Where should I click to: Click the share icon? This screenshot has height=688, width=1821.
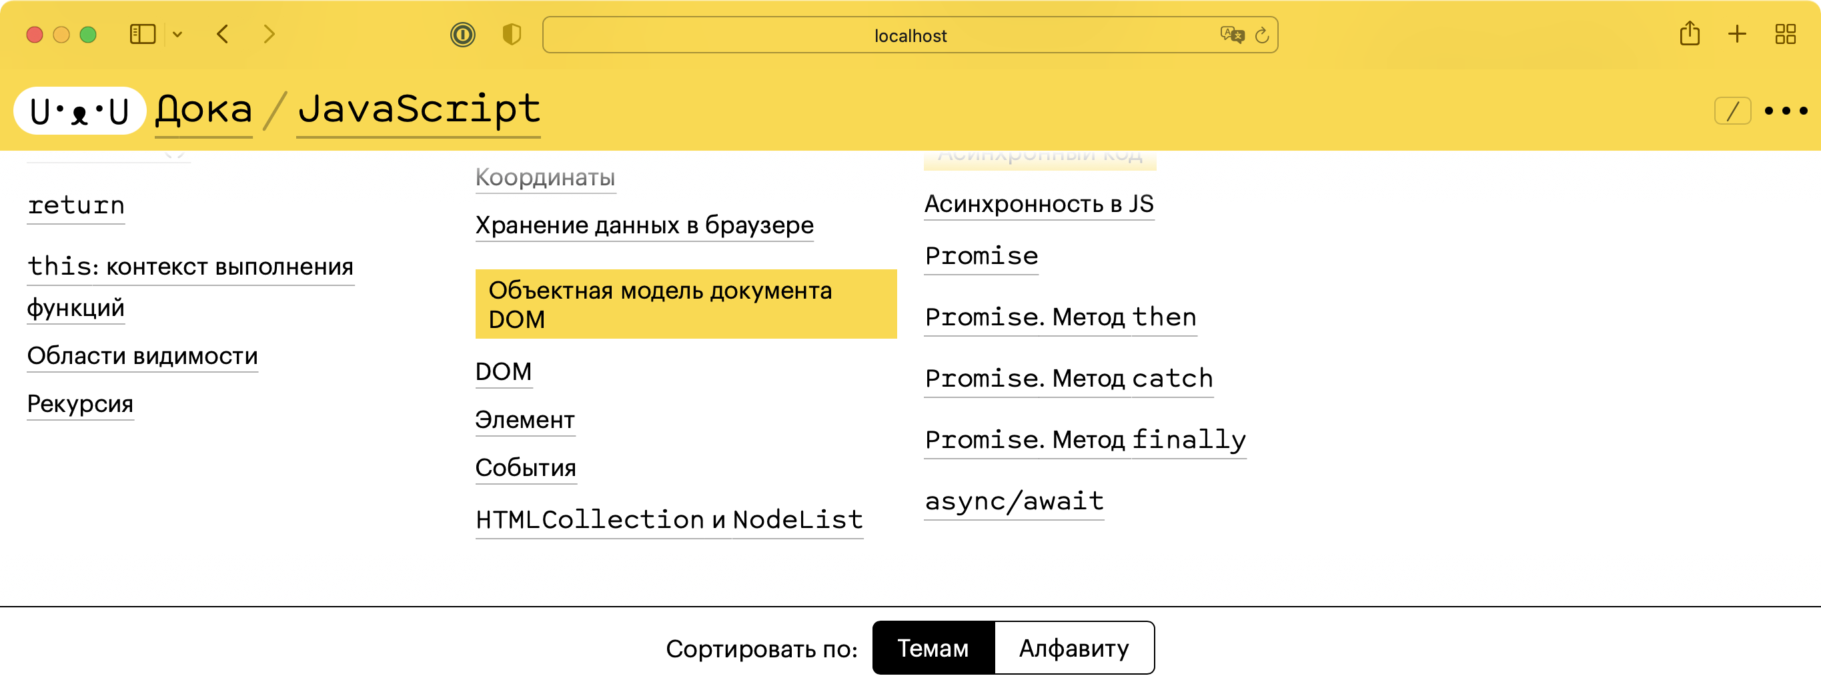[x=1691, y=33]
